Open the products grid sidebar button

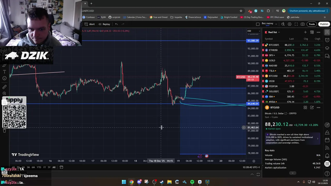click(327, 164)
